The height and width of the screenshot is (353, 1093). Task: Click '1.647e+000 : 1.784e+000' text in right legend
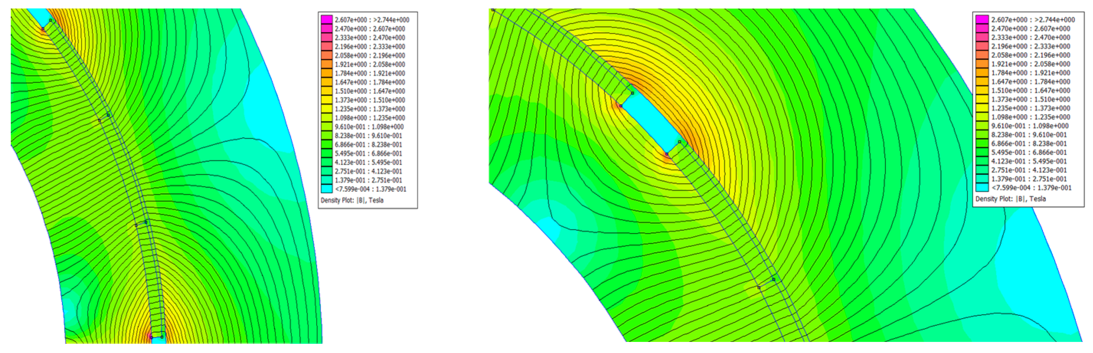click(1031, 82)
